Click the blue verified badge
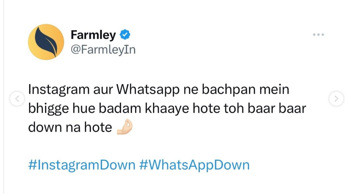The height and width of the screenshot is (194, 347). 125,35
